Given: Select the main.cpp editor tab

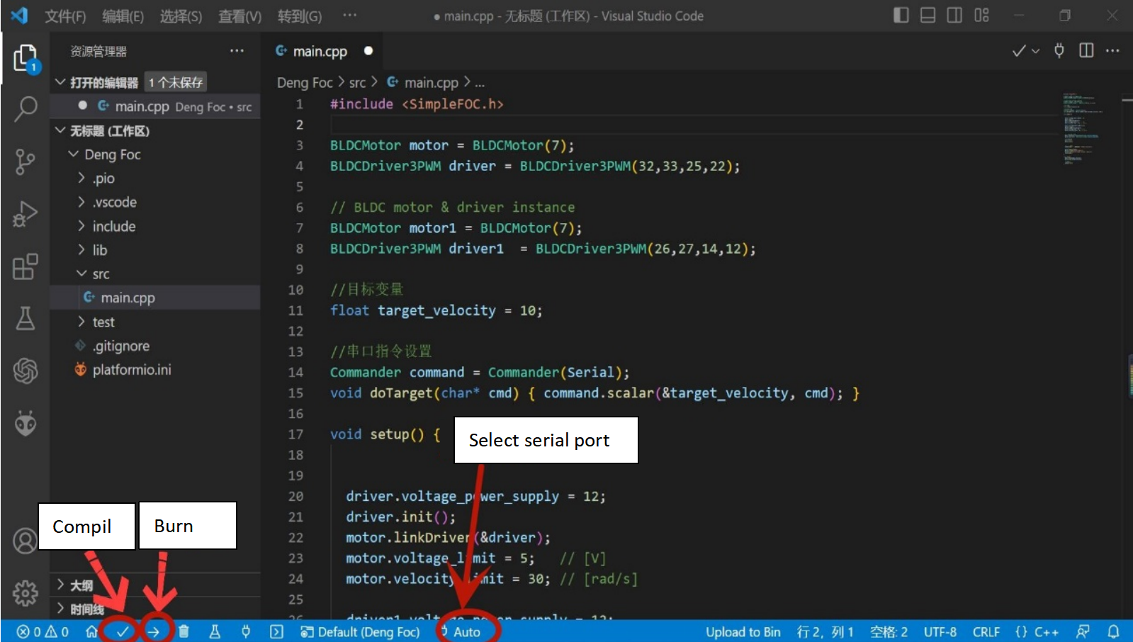Looking at the screenshot, I should tap(320, 51).
